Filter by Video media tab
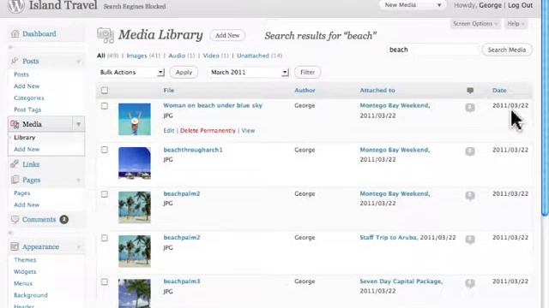The width and height of the screenshot is (549, 308). 211,56
